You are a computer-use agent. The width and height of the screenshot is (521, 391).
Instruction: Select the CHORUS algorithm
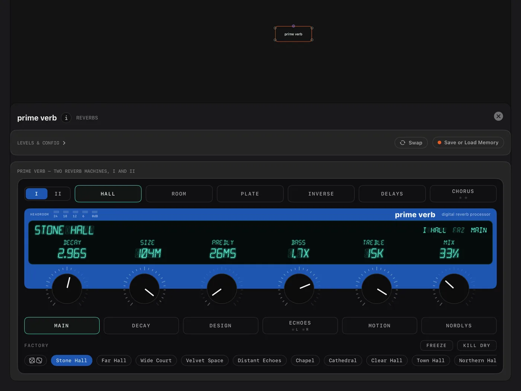(x=463, y=194)
